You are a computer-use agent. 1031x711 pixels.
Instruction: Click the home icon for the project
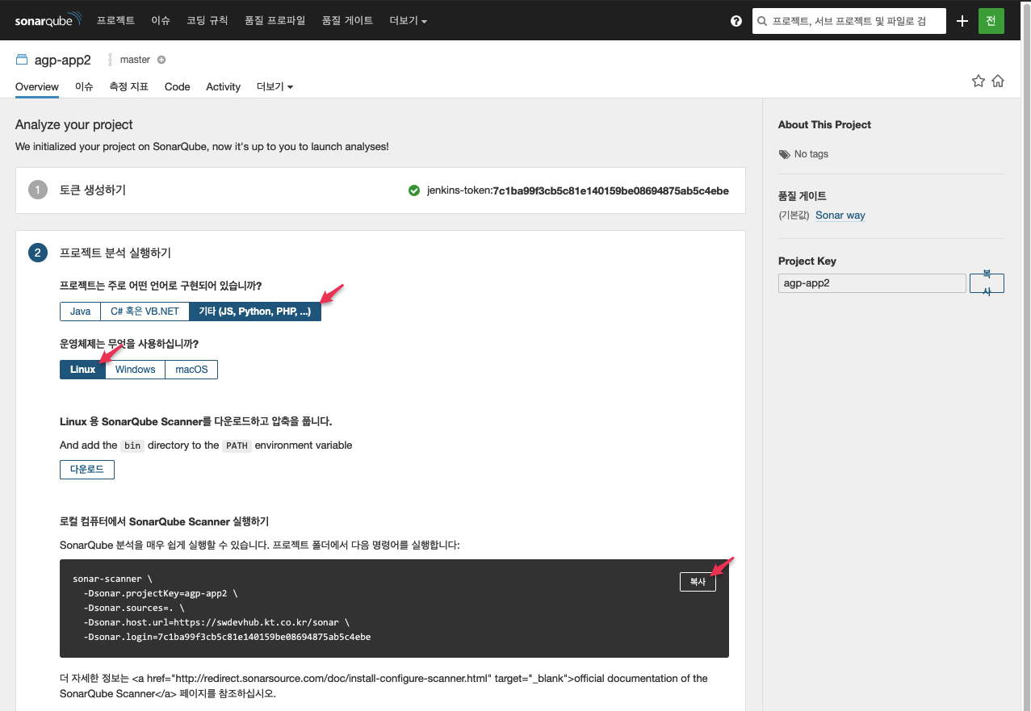tap(998, 81)
